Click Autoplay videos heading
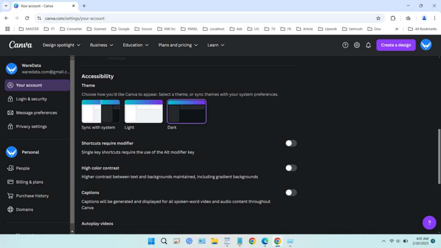The height and width of the screenshot is (248, 441). (x=97, y=223)
